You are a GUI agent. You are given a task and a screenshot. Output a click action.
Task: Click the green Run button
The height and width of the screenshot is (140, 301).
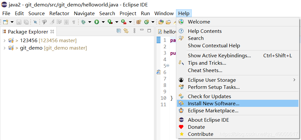click(x=97, y=22)
